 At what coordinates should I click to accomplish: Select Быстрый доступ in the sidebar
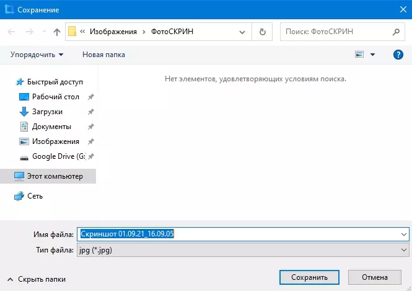[x=55, y=82]
